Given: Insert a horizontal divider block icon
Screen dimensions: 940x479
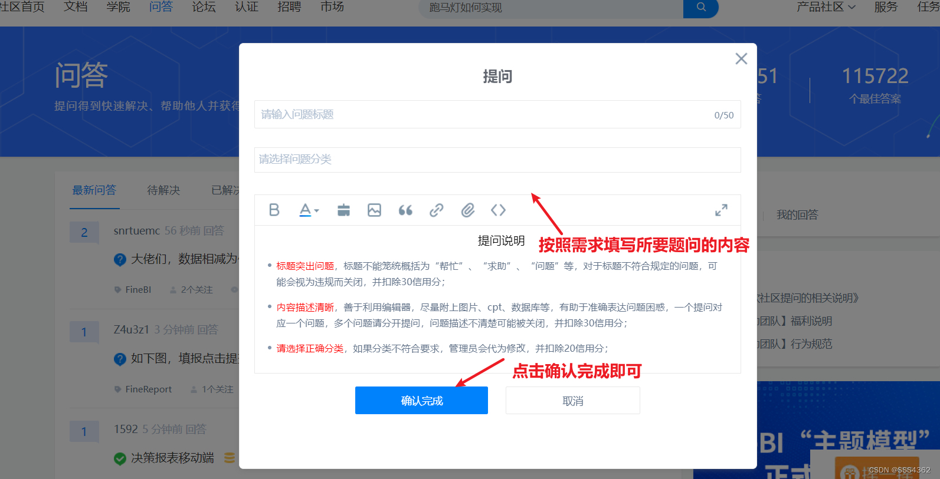Looking at the screenshot, I should point(343,210).
